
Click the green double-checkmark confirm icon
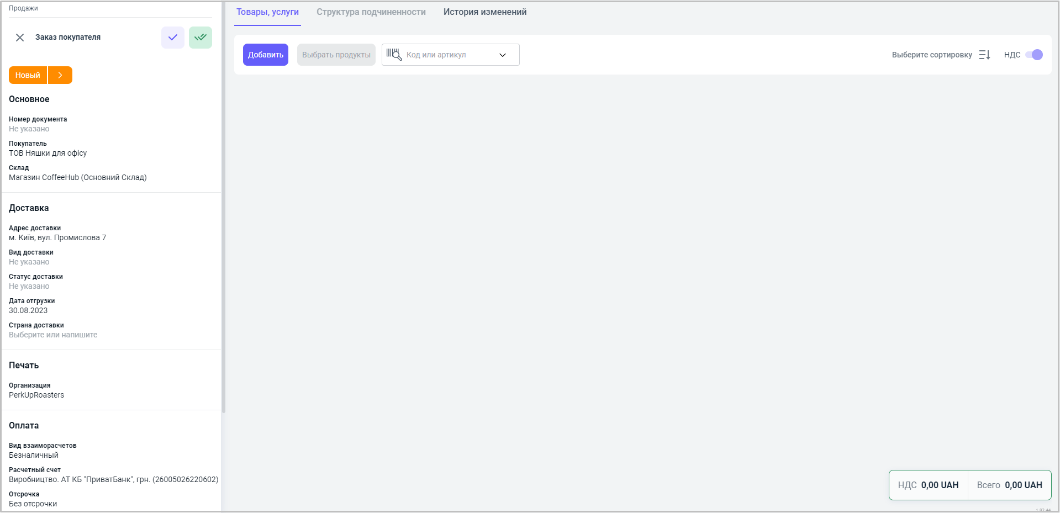(201, 38)
